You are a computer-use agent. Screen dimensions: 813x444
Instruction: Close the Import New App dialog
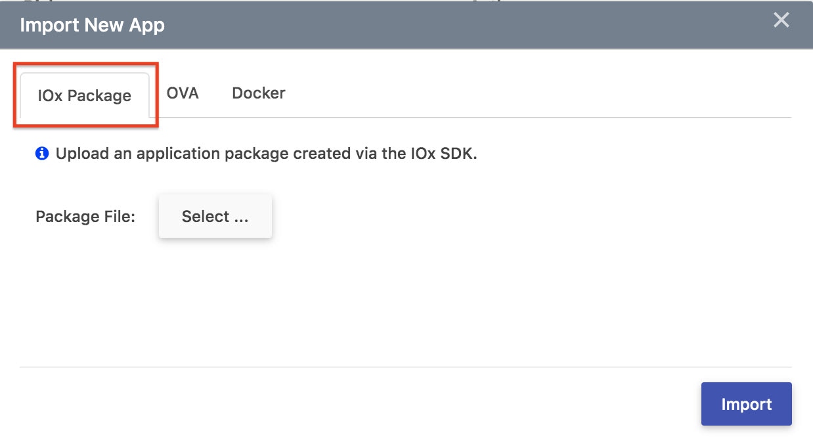pyautogui.click(x=781, y=20)
